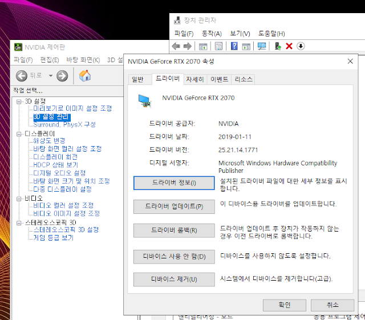The height and width of the screenshot is (320, 365).
Task: Click the display adapter icon in properties dialog
Action: pyautogui.click(x=145, y=101)
